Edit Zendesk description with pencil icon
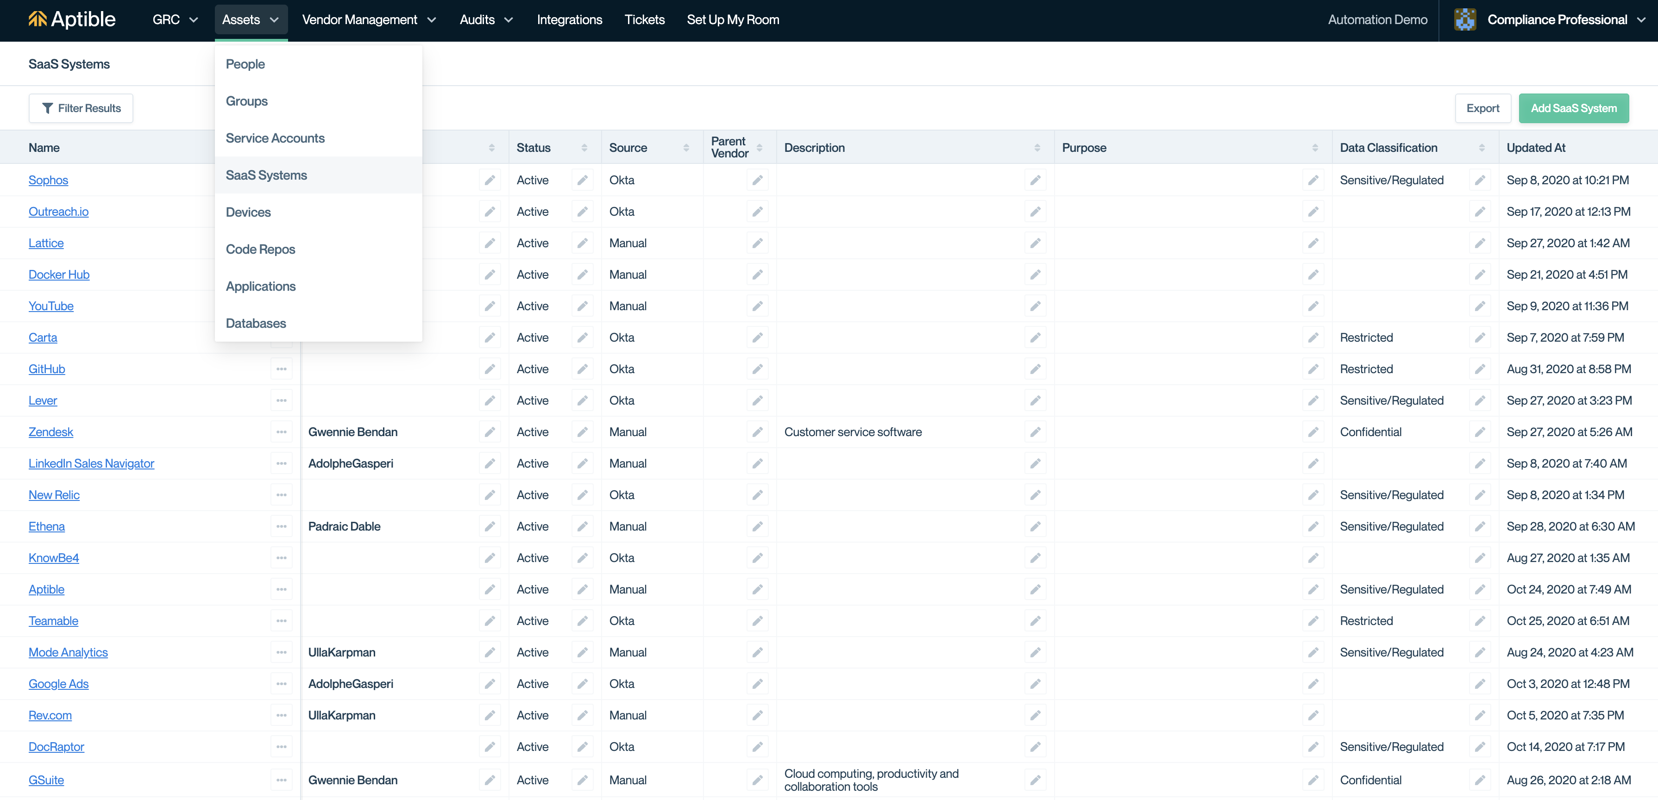 pyautogui.click(x=1035, y=432)
